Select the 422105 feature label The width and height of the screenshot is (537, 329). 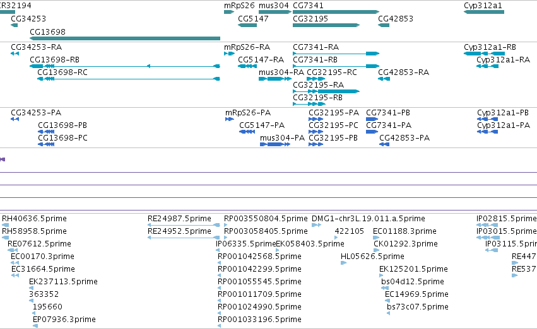(350, 231)
